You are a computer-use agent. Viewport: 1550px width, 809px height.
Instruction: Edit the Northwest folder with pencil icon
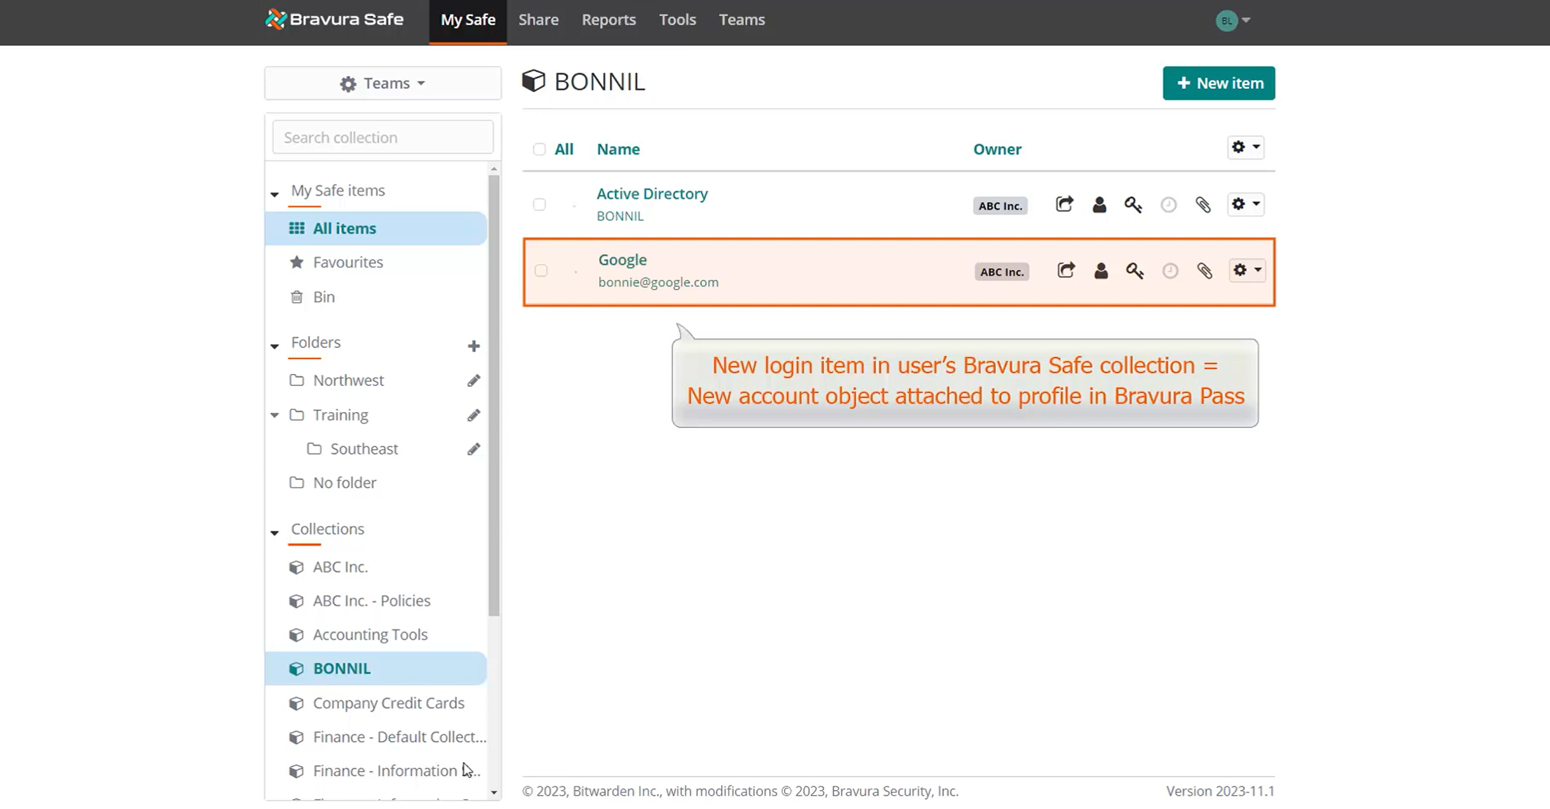tap(473, 380)
